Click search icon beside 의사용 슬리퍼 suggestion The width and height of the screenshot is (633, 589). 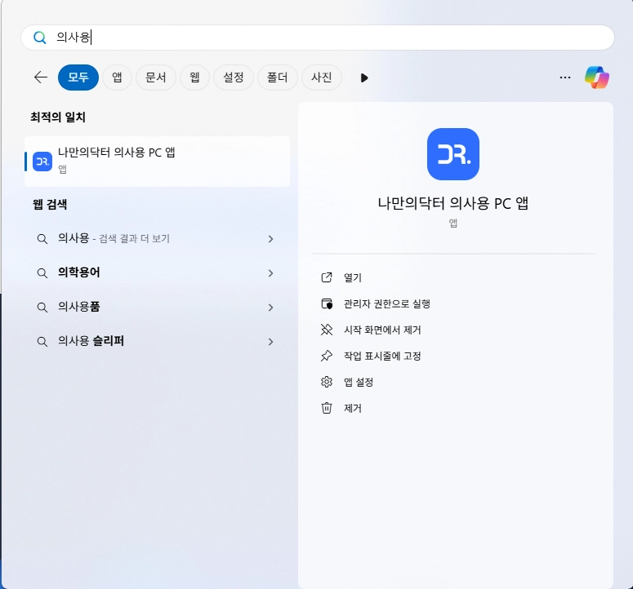point(42,342)
